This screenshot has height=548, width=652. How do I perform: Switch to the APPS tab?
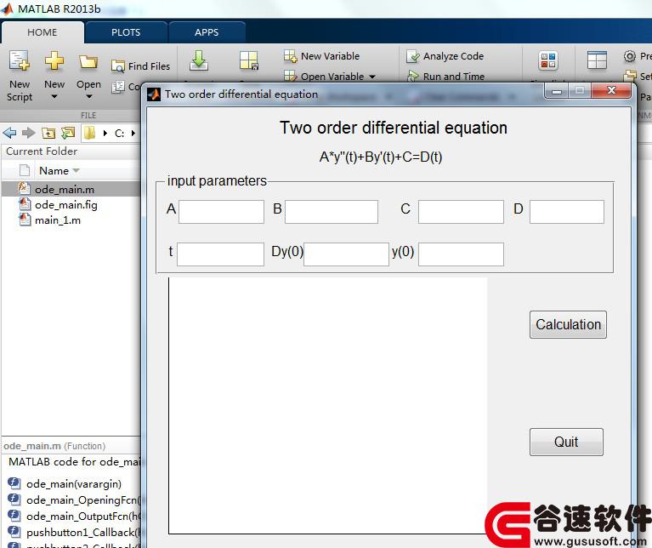tap(207, 32)
